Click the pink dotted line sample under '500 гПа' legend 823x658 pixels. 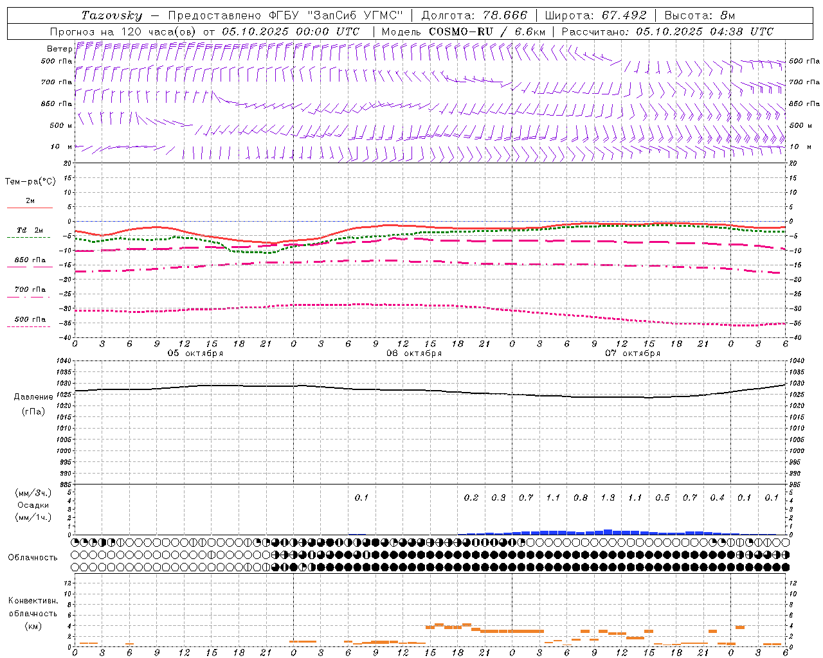(28, 327)
